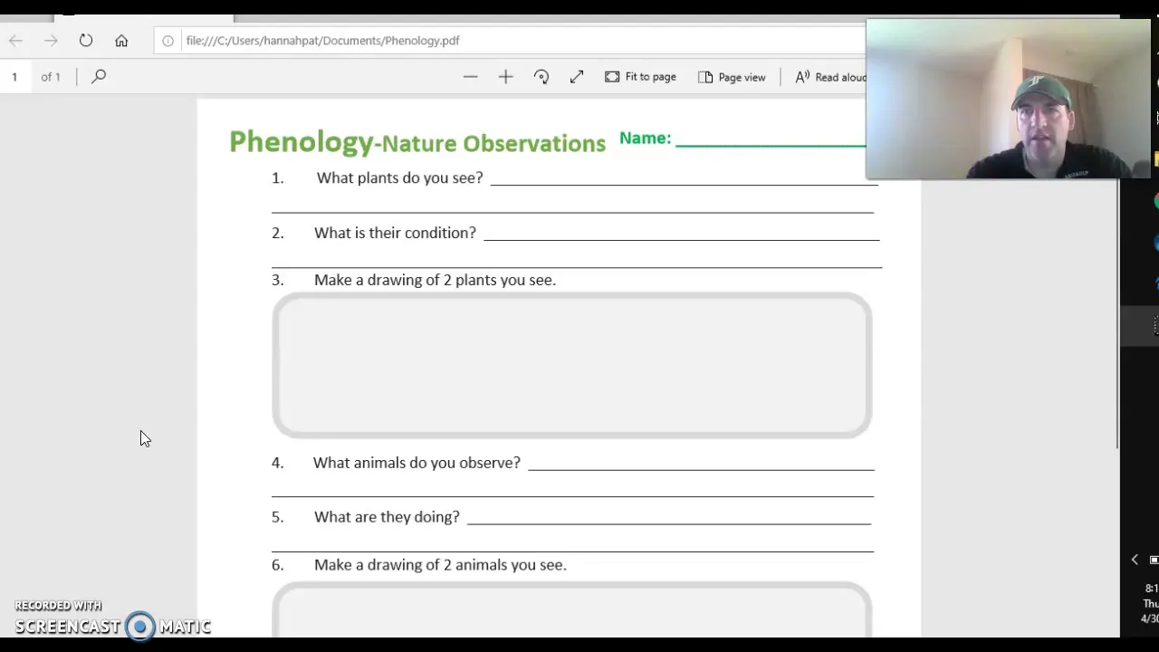Click the system tray chevron arrow
This screenshot has height=652, width=1159.
point(1135,560)
